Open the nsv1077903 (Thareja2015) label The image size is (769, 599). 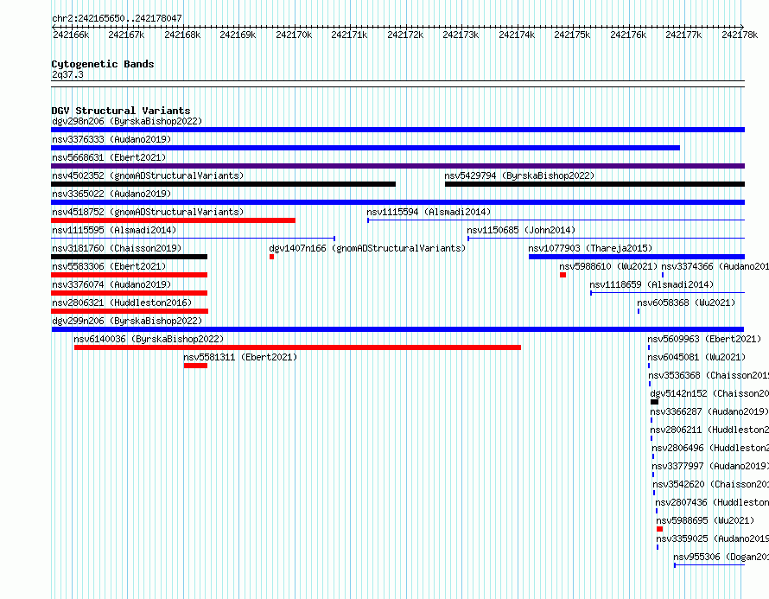pyautogui.click(x=590, y=248)
